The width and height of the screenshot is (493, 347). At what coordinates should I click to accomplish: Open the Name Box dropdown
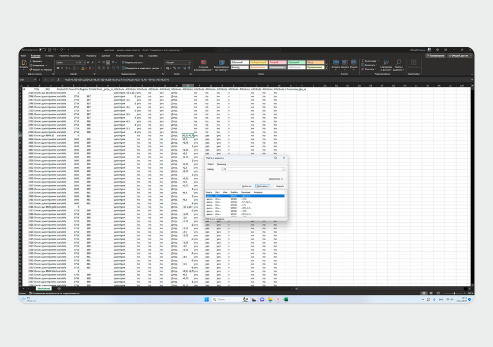click(x=35, y=80)
